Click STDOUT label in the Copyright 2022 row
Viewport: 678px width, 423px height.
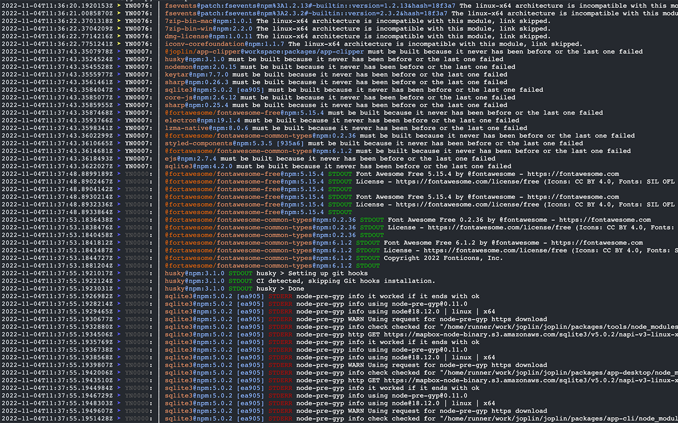pos(368,258)
